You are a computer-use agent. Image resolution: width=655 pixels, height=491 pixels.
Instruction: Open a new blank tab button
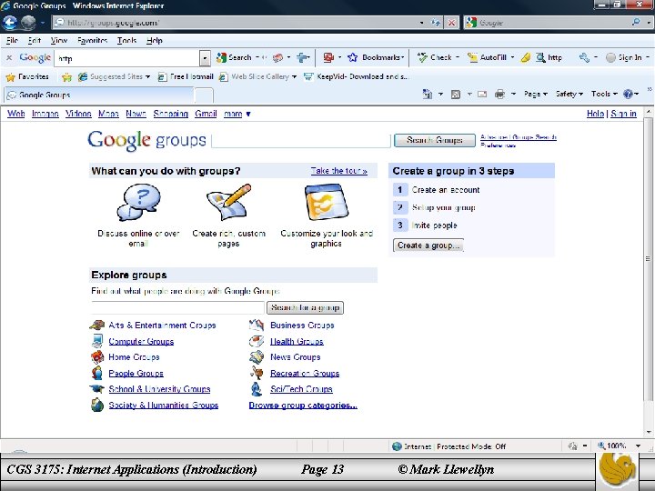[x=204, y=95]
